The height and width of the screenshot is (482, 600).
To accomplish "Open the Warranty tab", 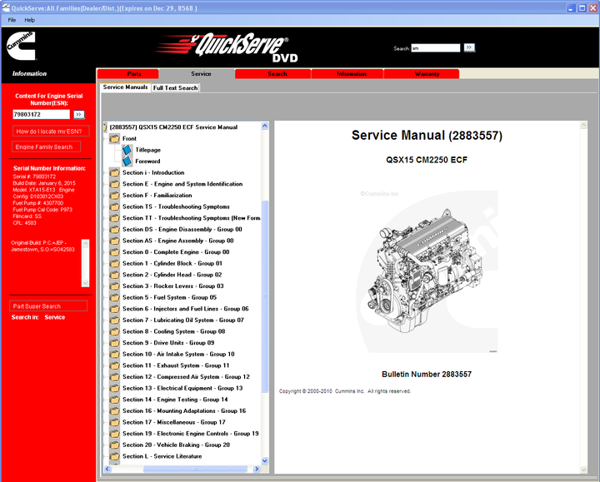I will pyautogui.click(x=422, y=74).
